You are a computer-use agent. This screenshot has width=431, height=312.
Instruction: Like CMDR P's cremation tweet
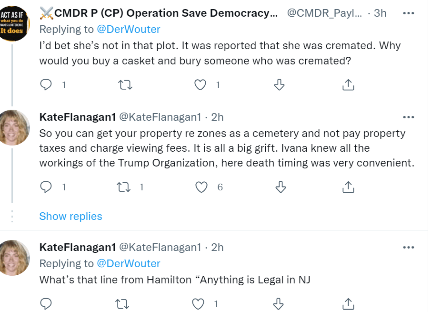click(201, 85)
